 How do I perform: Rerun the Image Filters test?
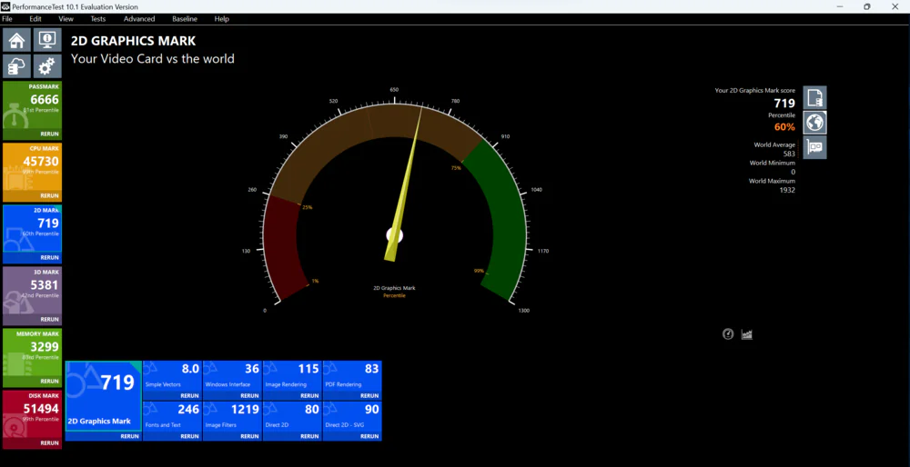pos(249,436)
